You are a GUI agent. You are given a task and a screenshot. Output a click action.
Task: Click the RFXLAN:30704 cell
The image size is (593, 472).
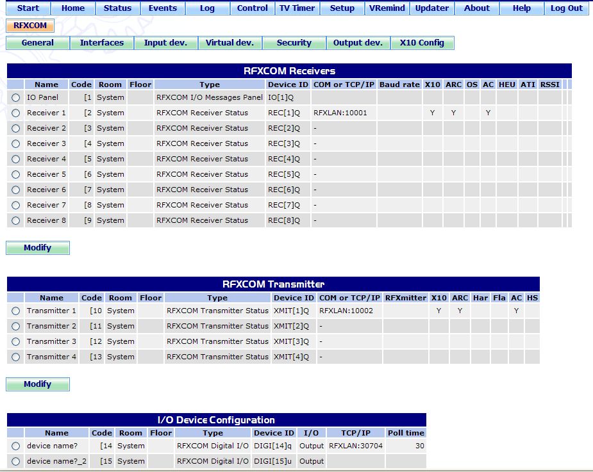click(x=356, y=446)
